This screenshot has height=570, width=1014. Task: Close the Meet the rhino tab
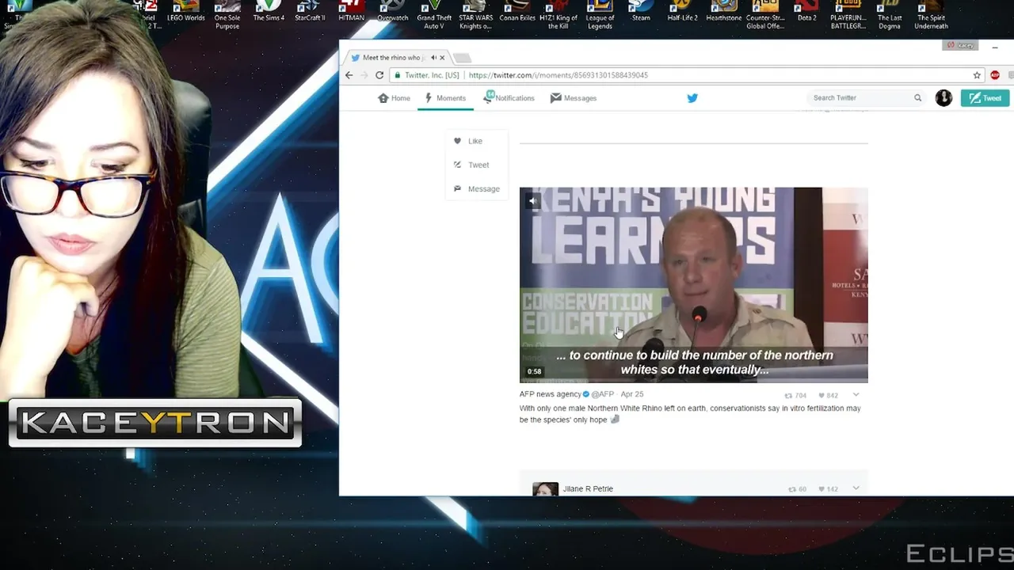(x=442, y=58)
